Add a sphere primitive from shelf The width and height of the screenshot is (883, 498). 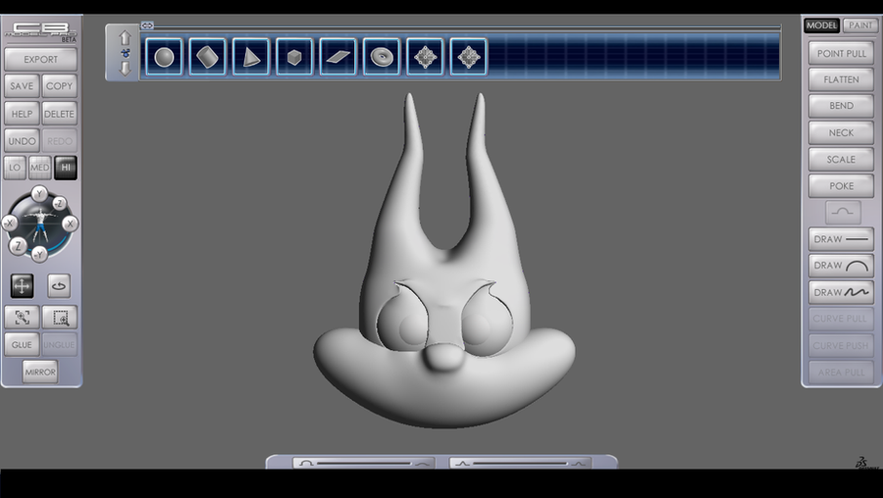tap(164, 57)
